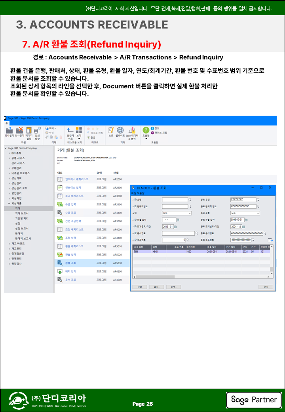Expand the BIN 추적 tree node

click(9, 153)
